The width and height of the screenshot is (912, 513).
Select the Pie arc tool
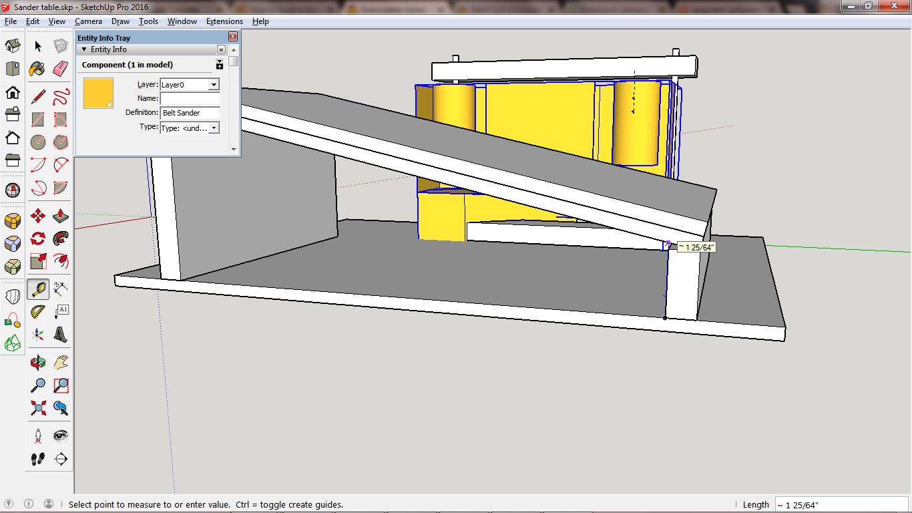(x=60, y=187)
